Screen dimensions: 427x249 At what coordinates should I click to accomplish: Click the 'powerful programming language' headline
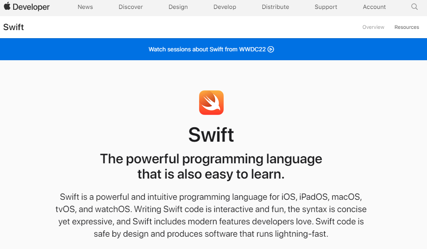(x=211, y=166)
